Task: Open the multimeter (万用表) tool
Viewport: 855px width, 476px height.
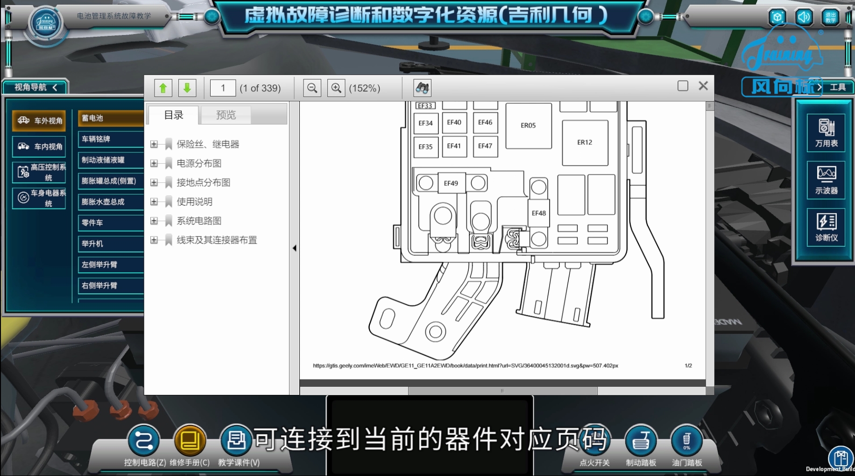Action: point(826,132)
